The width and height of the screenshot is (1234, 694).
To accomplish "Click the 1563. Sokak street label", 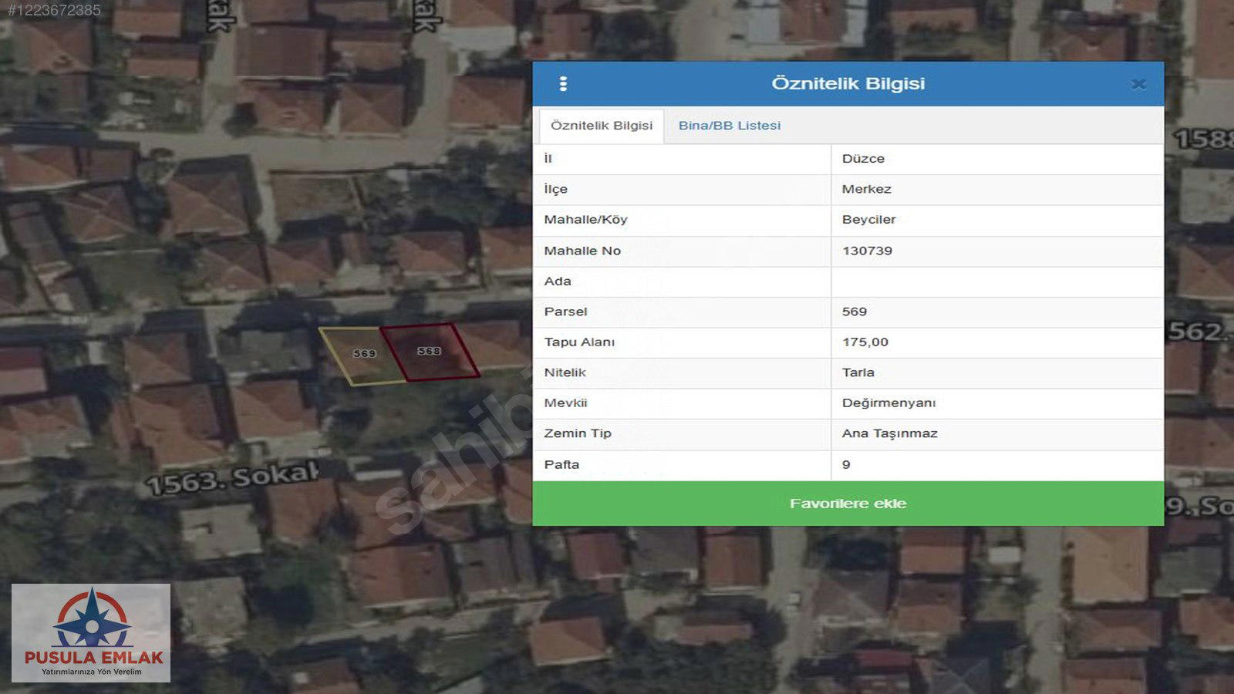I will click(231, 480).
